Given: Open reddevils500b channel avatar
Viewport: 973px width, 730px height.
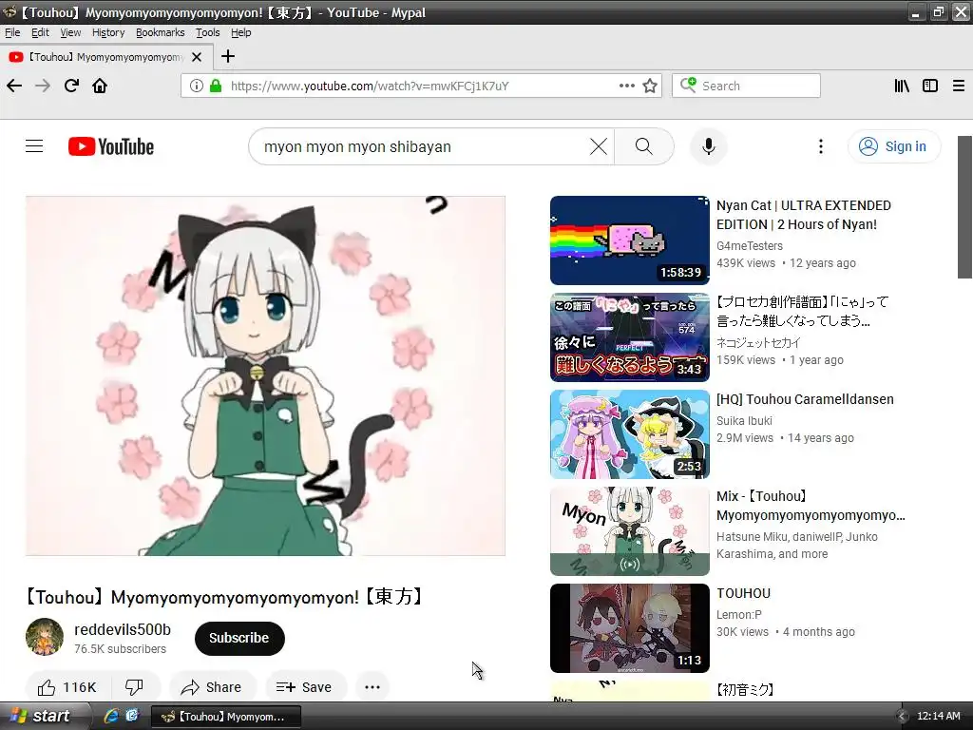Looking at the screenshot, I should tap(45, 637).
